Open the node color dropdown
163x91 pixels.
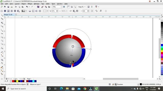pyautogui.click(x=48, y=11)
